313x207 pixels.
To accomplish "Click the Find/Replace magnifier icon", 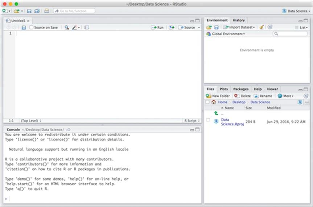I will pyautogui.click(x=67, y=28).
